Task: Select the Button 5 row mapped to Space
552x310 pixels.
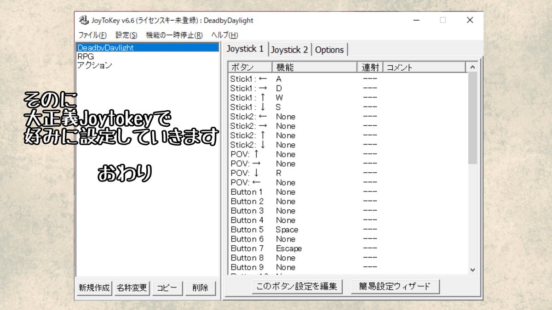Action: (x=348, y=229)
